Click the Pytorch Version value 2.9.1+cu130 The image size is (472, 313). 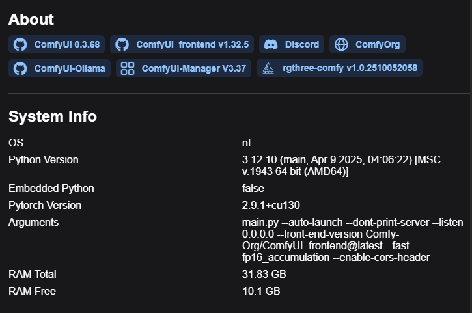point(271,205)
